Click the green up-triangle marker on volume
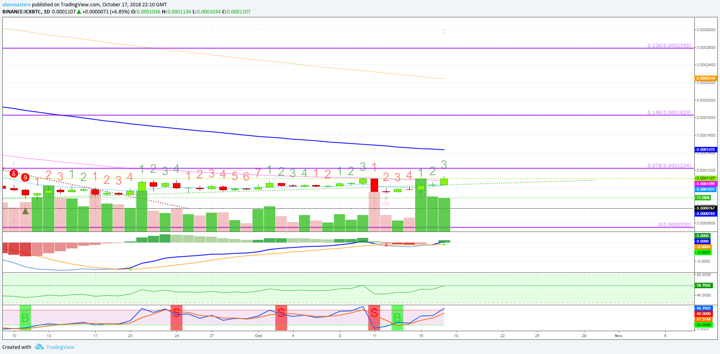720x354 pixels. click(x=25, y=211)
